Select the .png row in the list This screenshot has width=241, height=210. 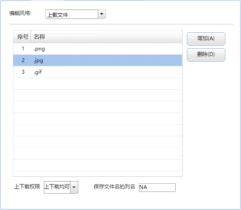(98, 49)
